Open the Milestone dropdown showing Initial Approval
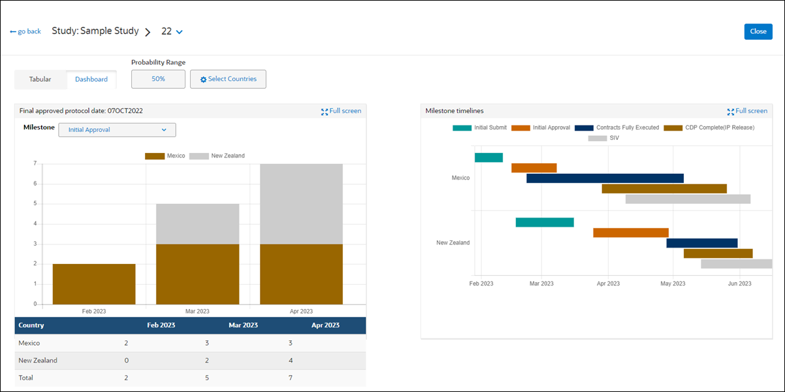Image resolution: width=785 pixels, height=392 pixels. pyautogui.click(x=117, y=129)
